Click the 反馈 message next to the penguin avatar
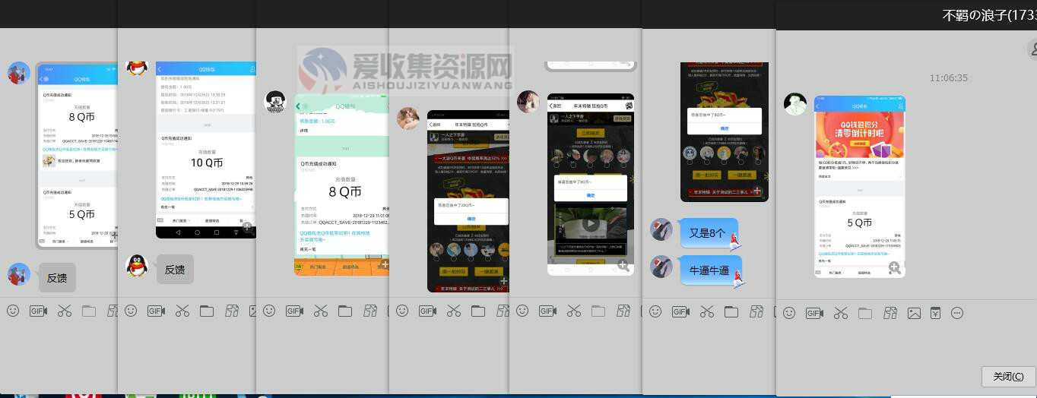This screenshot has height=398, width=1037. coord(175,270)
